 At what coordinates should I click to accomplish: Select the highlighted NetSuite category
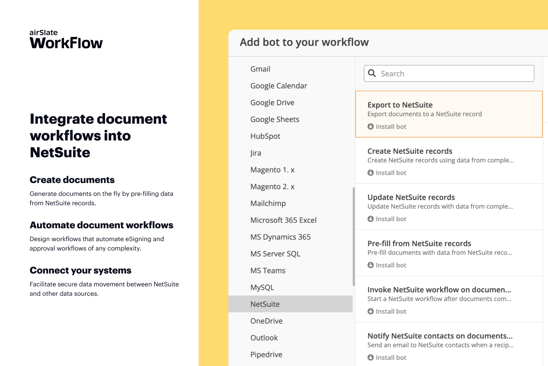coord(290,304)
